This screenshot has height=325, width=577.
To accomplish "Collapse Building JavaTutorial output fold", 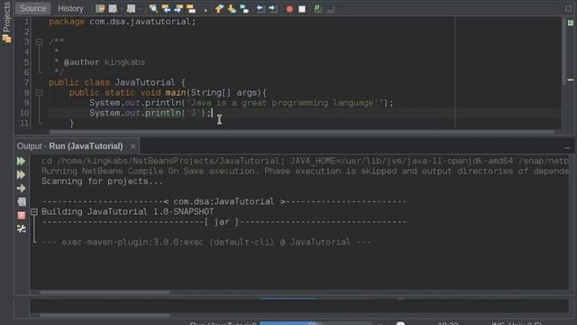I will tap(34, 212).
